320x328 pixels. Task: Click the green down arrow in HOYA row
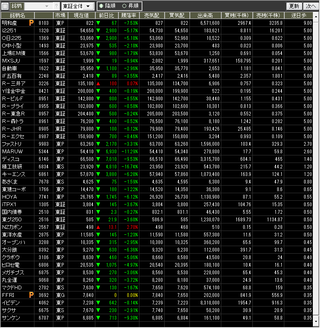click(98, 197)
